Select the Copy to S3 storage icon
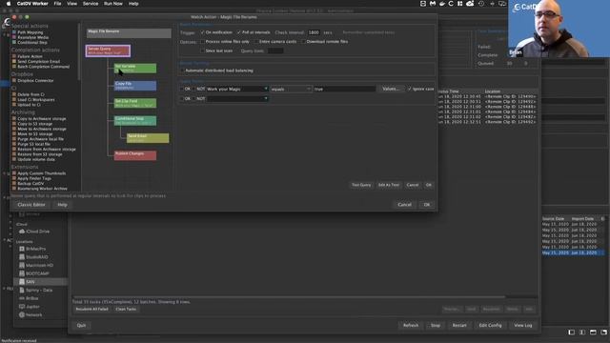This screenshot has height=343, width=610. click(14, 124)
